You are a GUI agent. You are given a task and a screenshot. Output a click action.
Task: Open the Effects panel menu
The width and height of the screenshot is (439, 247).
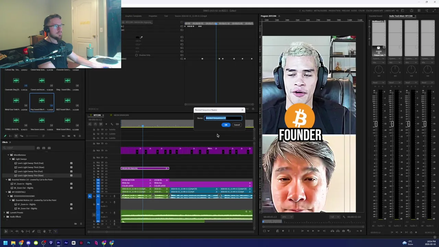[x=10, y=142]
